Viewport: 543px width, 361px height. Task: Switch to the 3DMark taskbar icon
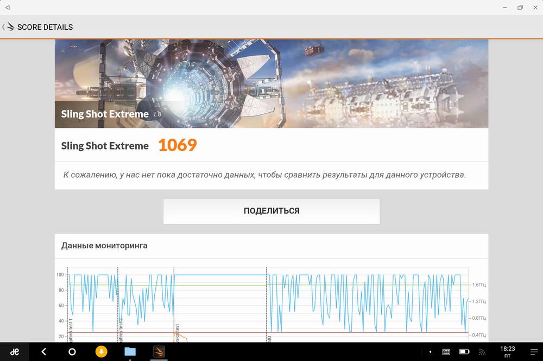point(159,352)
